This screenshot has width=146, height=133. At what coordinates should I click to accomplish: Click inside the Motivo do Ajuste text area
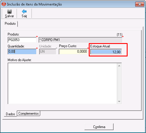click(x=62, y=84)
